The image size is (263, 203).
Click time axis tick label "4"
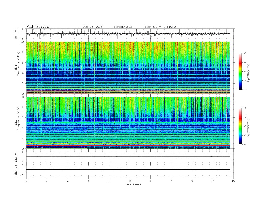pyautogui.click(x=109, y=181)
